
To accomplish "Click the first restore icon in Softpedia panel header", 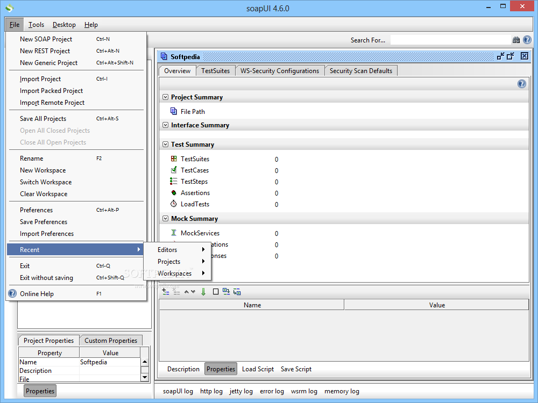I will [500, 56].
